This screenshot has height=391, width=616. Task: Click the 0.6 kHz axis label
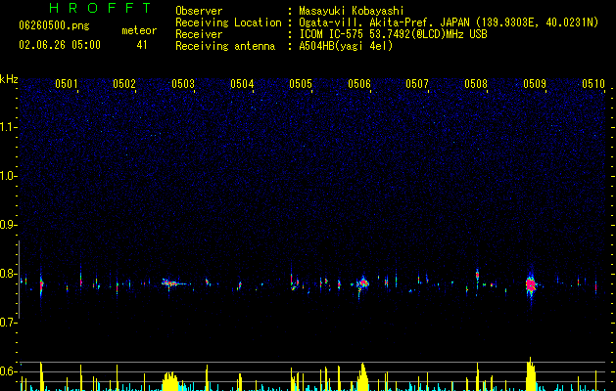click(x=8, y=370)
